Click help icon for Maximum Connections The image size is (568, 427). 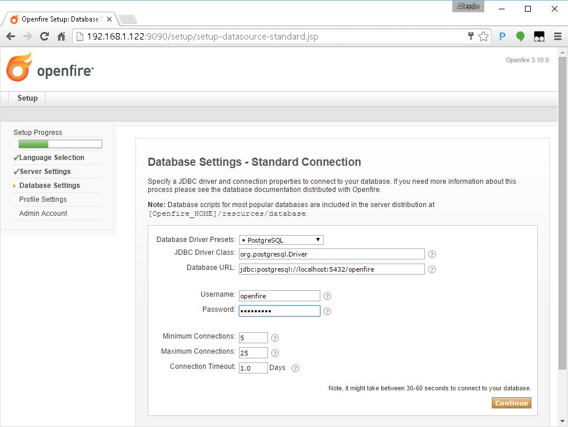[275, 353]
